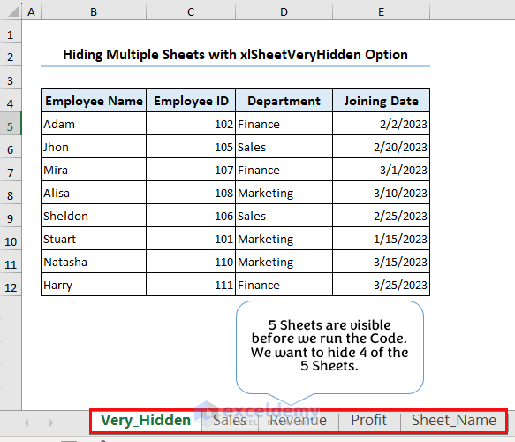The image size is (515, 442).
Task: Click Employee ID cell 108
Action: coord(191,193)
